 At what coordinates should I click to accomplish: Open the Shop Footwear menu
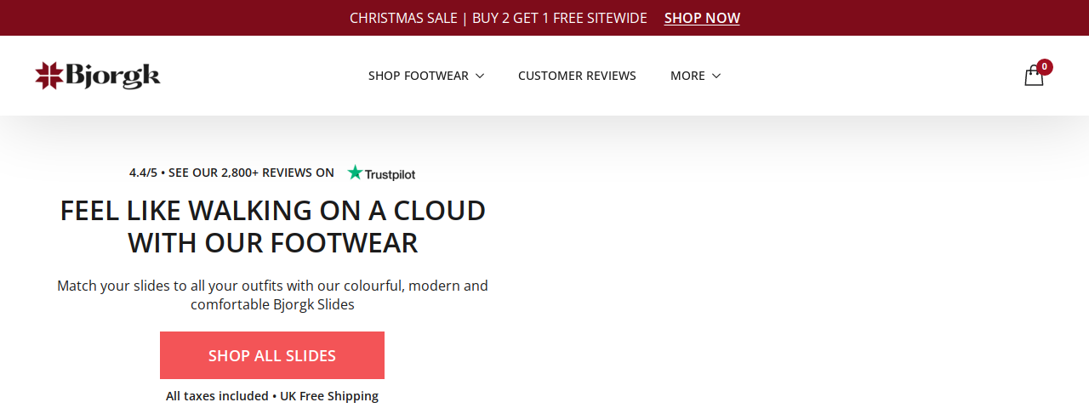pos(419,76)
